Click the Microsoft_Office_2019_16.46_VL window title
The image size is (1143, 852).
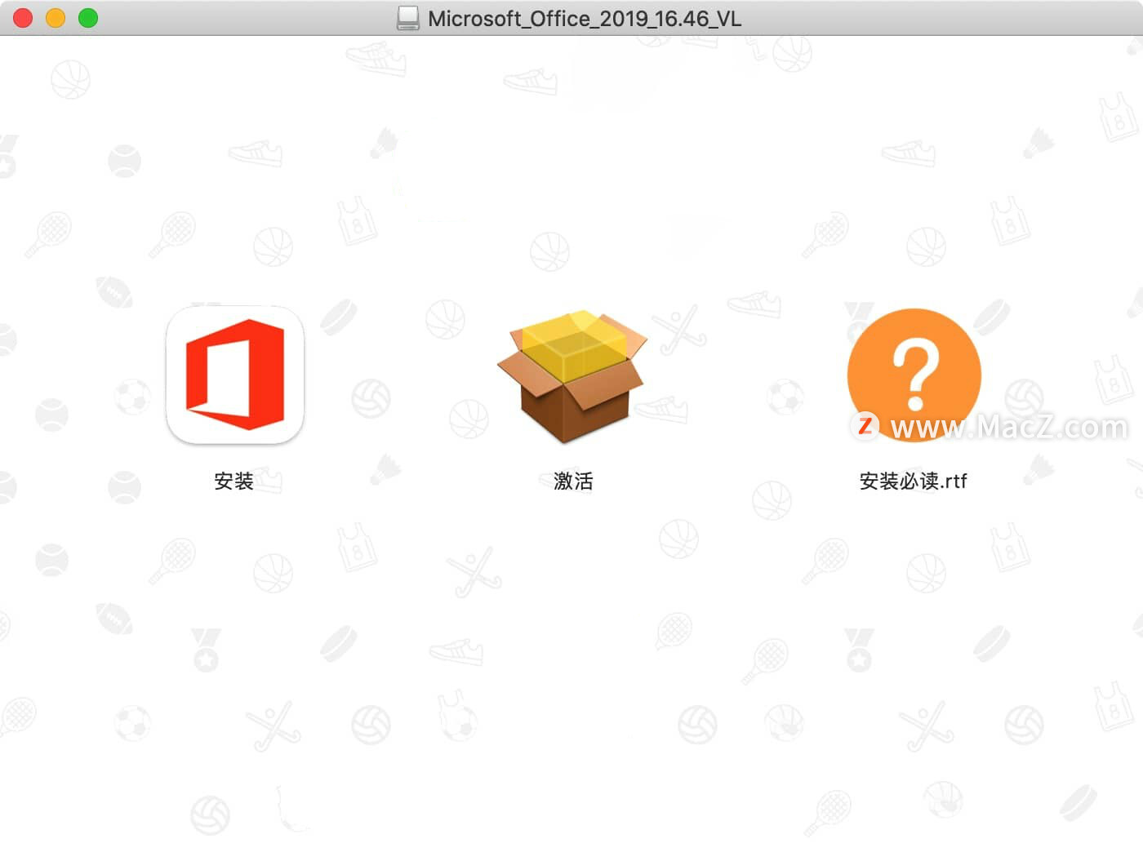[x=585, y=19]
